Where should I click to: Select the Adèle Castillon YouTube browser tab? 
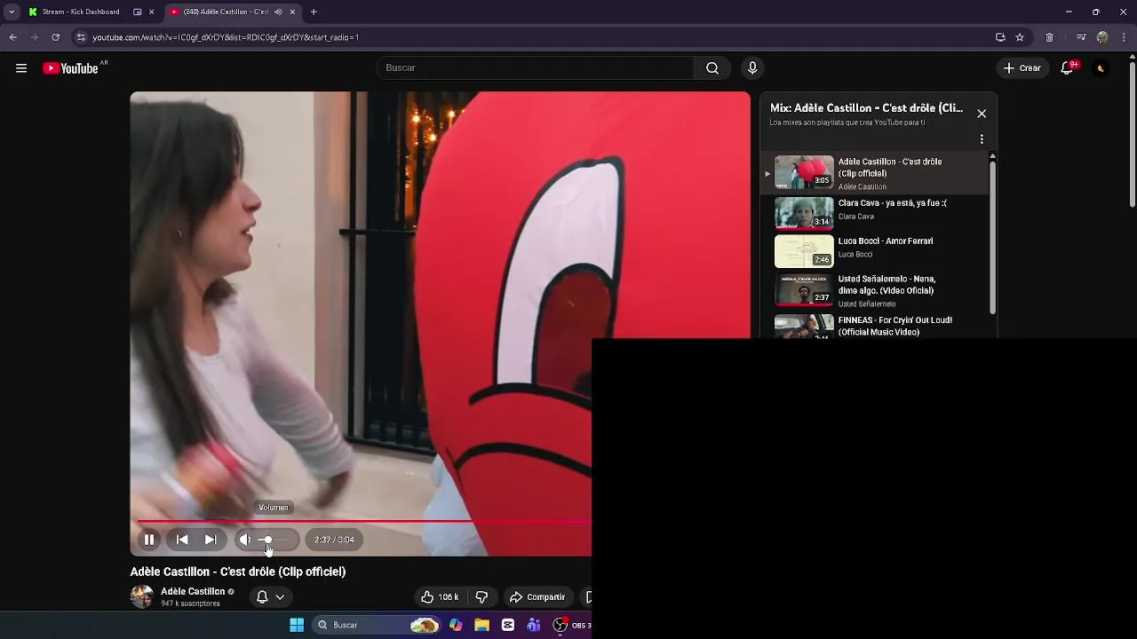point(227,12)
